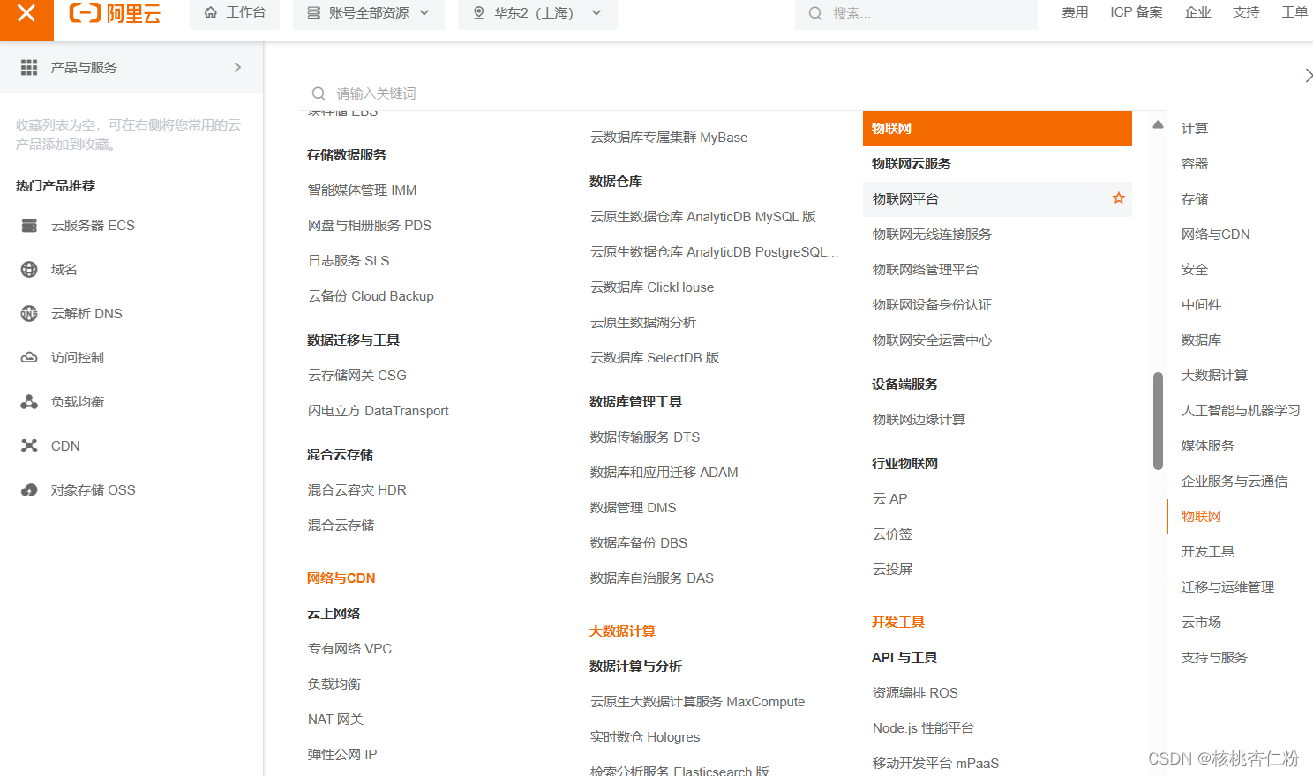Select the 媒体服务 category
This screenshot has width=1313, height=776.
pos(1208,446)
